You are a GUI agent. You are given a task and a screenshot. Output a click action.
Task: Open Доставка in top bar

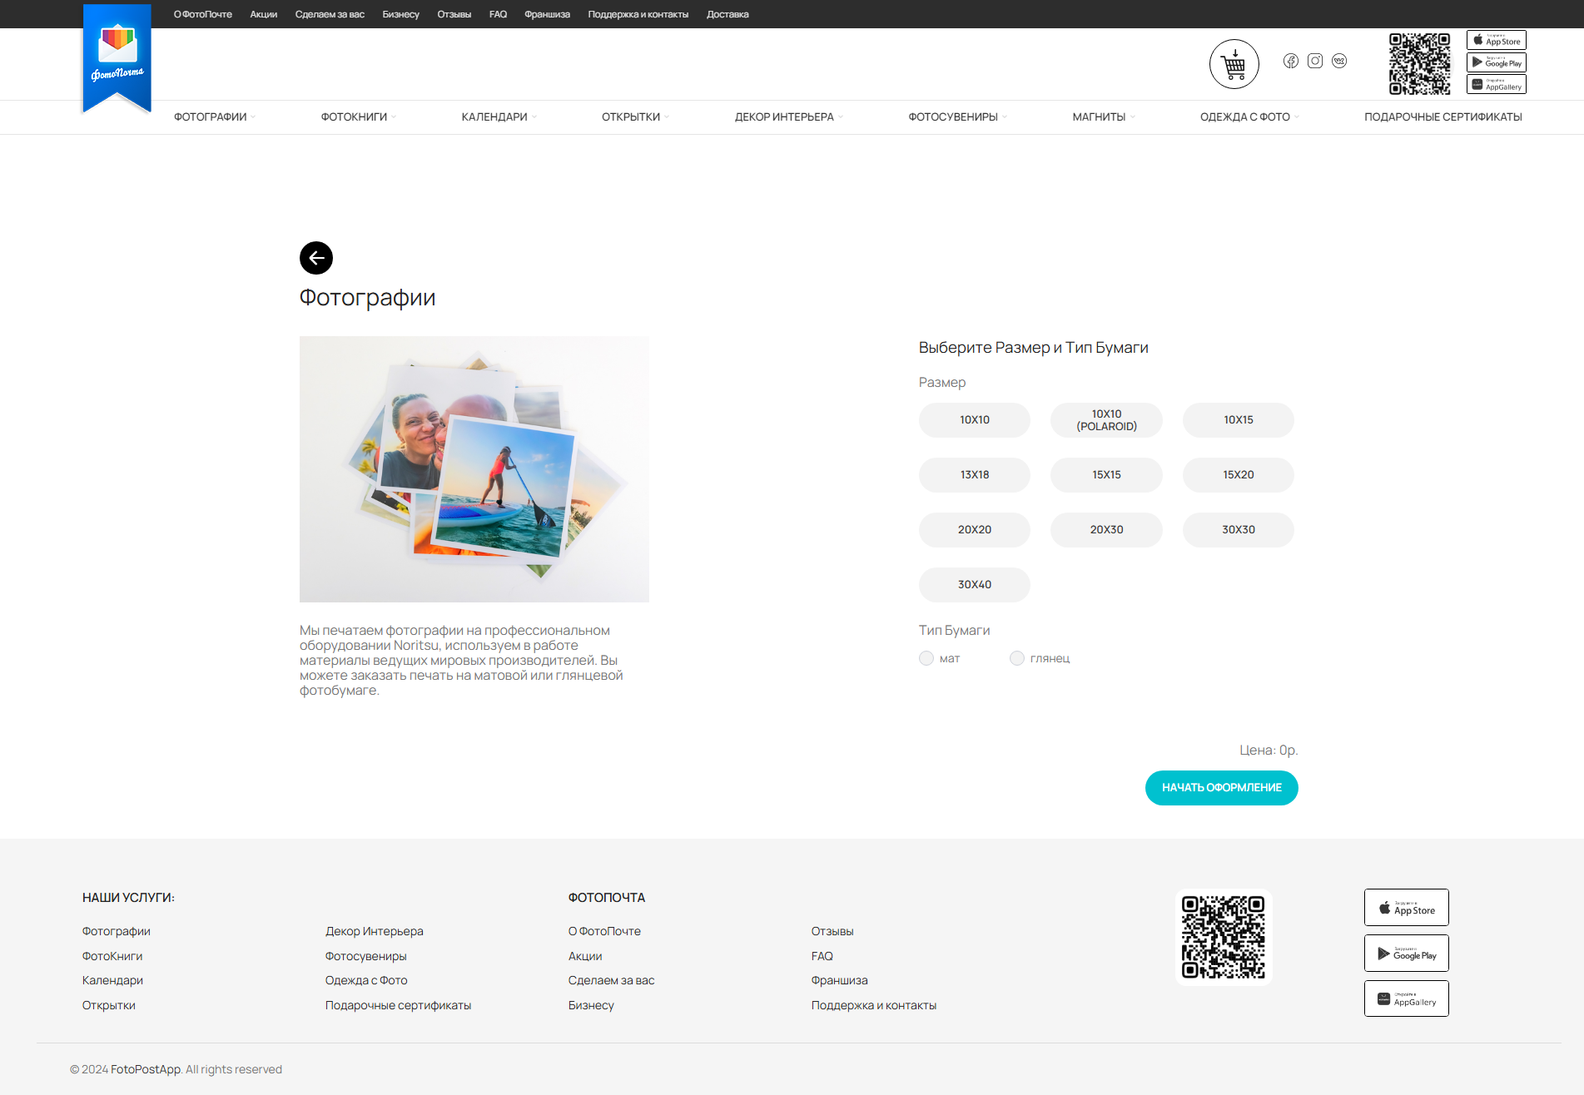727,14
